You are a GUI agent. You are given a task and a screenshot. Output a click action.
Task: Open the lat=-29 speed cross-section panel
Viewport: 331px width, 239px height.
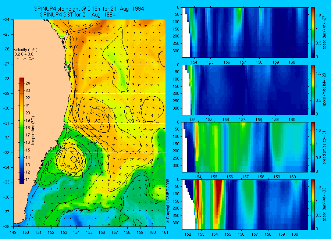[x=245, y=90]
